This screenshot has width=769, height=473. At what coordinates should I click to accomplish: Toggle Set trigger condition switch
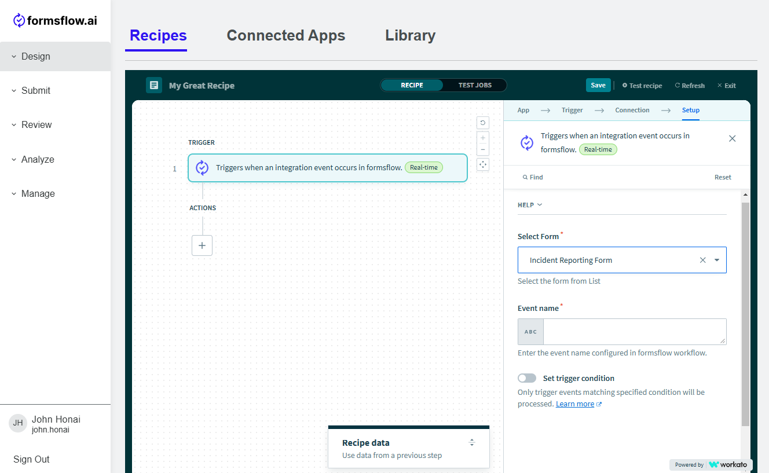[527, 378]
